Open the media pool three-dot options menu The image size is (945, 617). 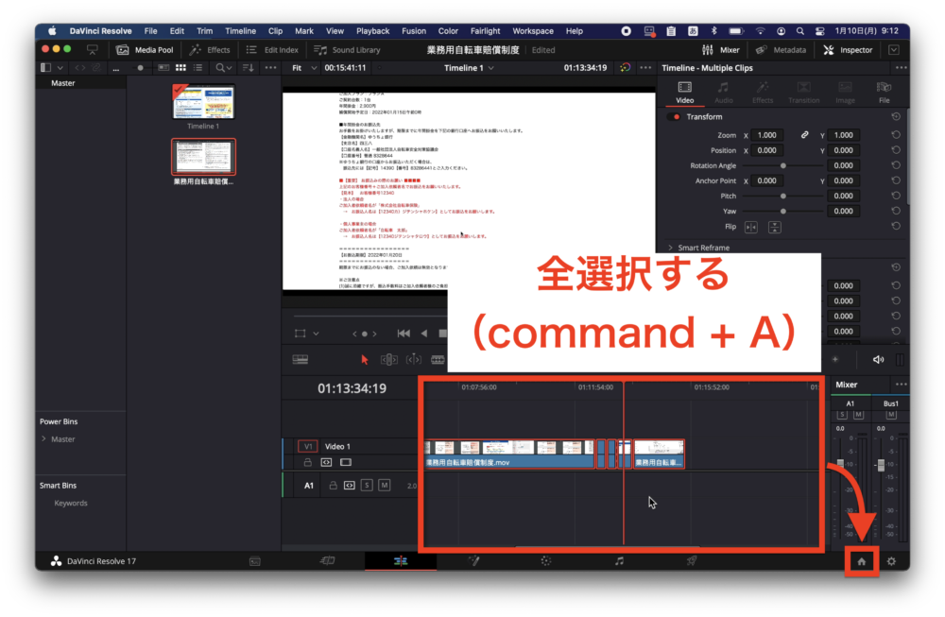(270, 68)
